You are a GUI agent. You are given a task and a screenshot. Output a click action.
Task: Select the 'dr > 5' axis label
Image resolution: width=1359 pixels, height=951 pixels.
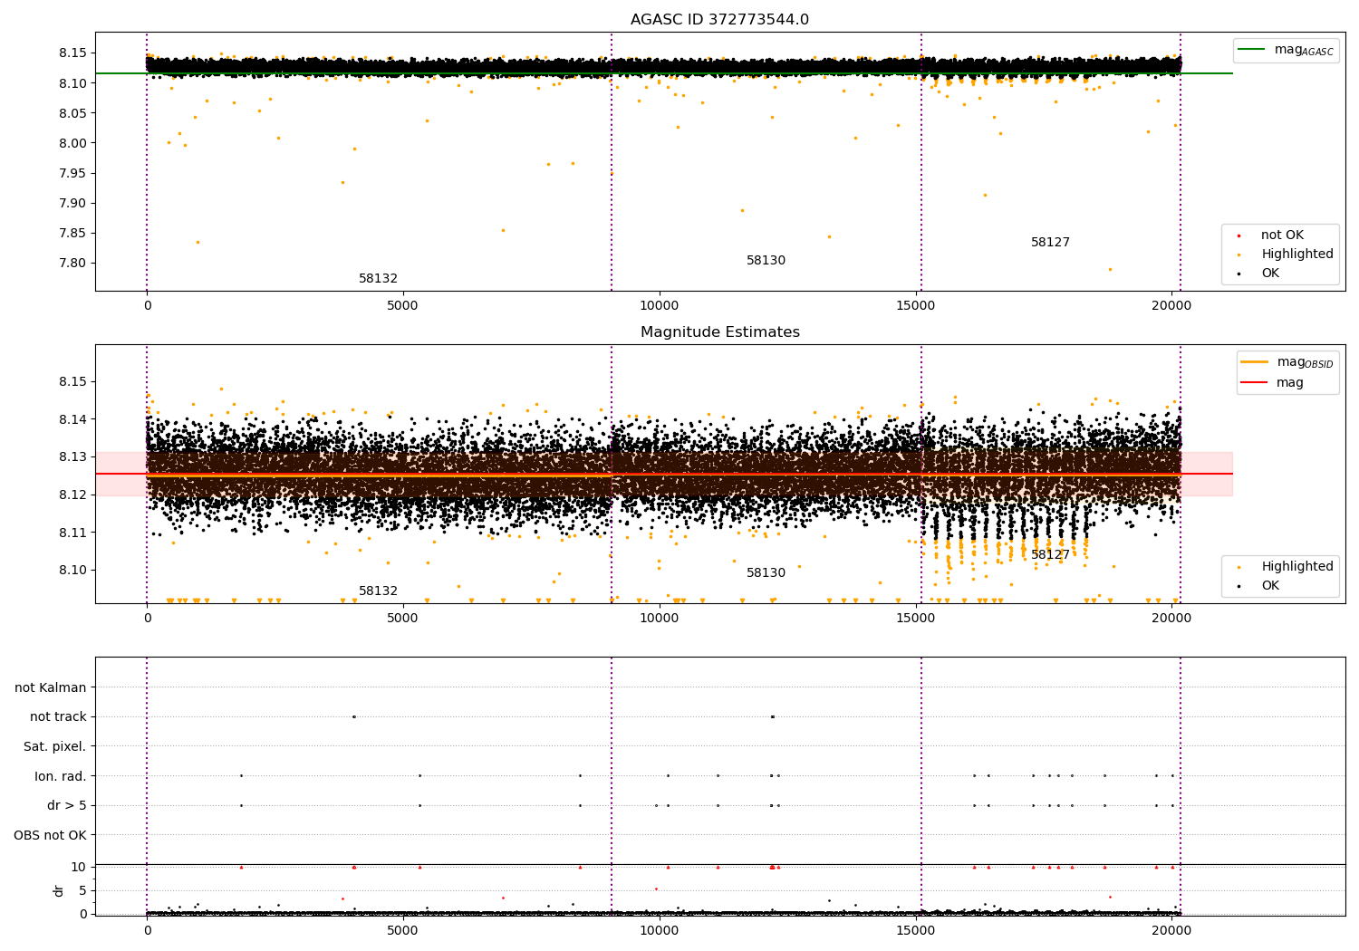[67, 806]
